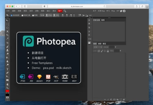Screen dimensions: 153x105
Task: Toggle the 变换工具 checkbox
Action: [x=22, y=15]
